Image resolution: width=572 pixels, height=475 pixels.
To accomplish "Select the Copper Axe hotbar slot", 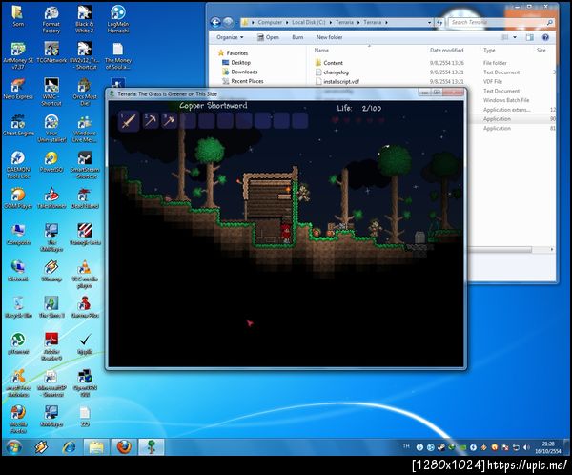I will pyautogui.click(x=170, y=121).
